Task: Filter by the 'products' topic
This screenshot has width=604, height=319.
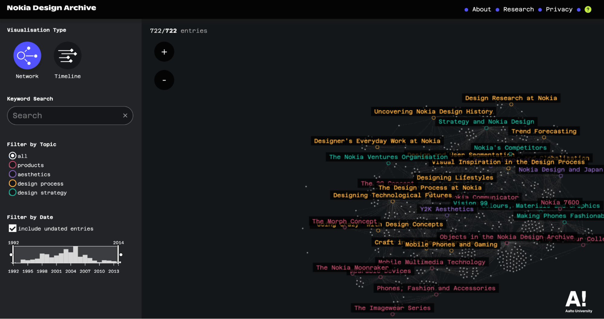Action: pyautogui.click(x=12, y=165)
